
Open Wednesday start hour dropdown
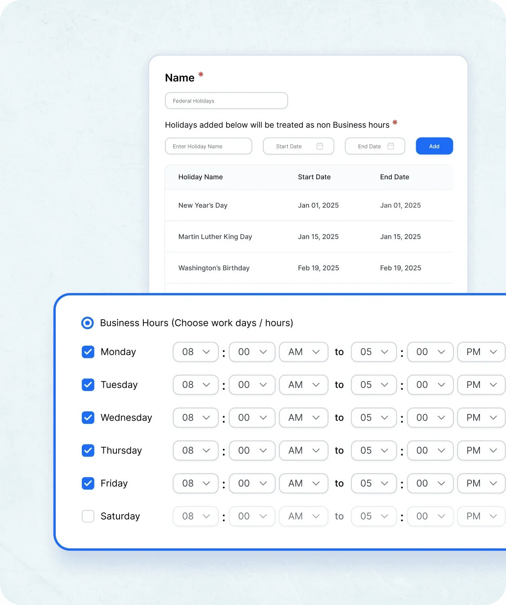pos(195,418)
